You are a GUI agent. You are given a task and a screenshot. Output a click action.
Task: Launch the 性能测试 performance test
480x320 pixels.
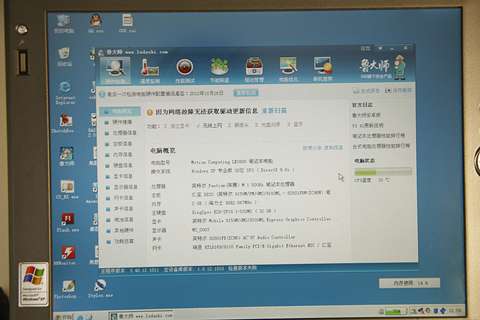point(185,71)
